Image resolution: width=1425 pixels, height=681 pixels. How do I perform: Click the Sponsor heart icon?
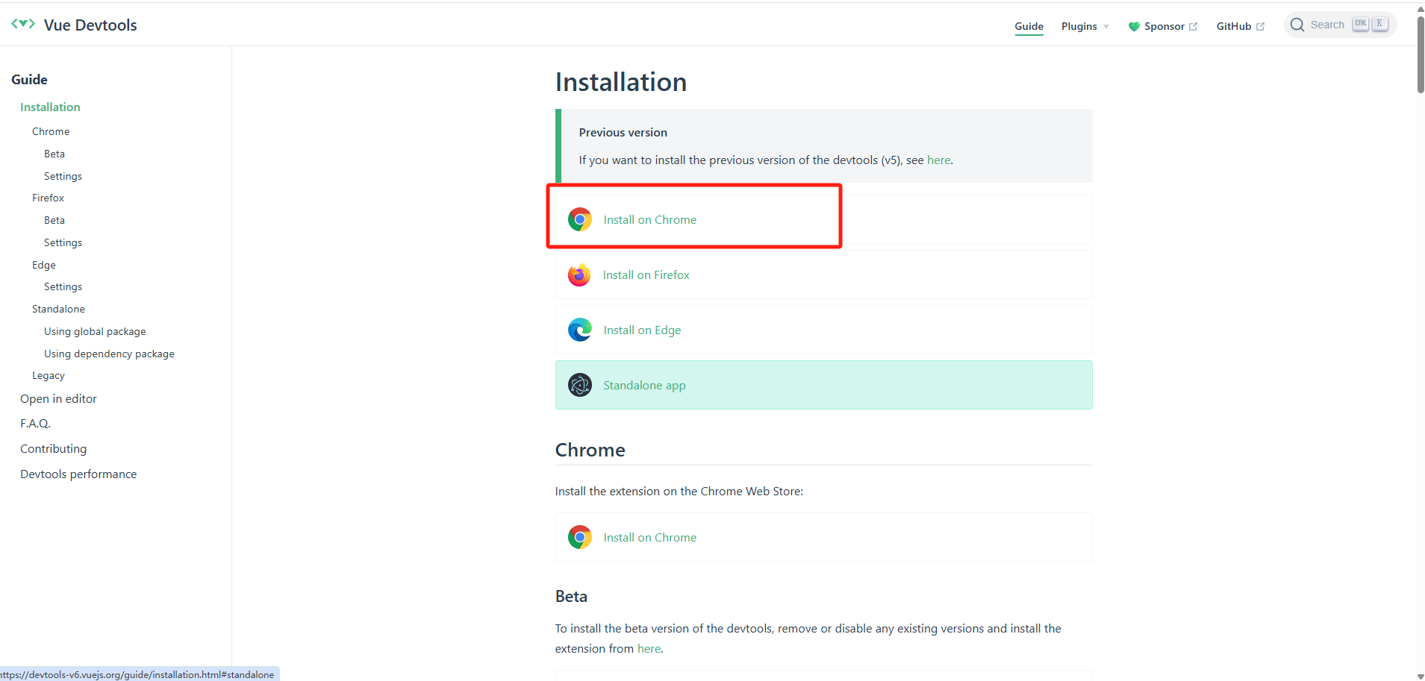click(x=1133, y=26)
